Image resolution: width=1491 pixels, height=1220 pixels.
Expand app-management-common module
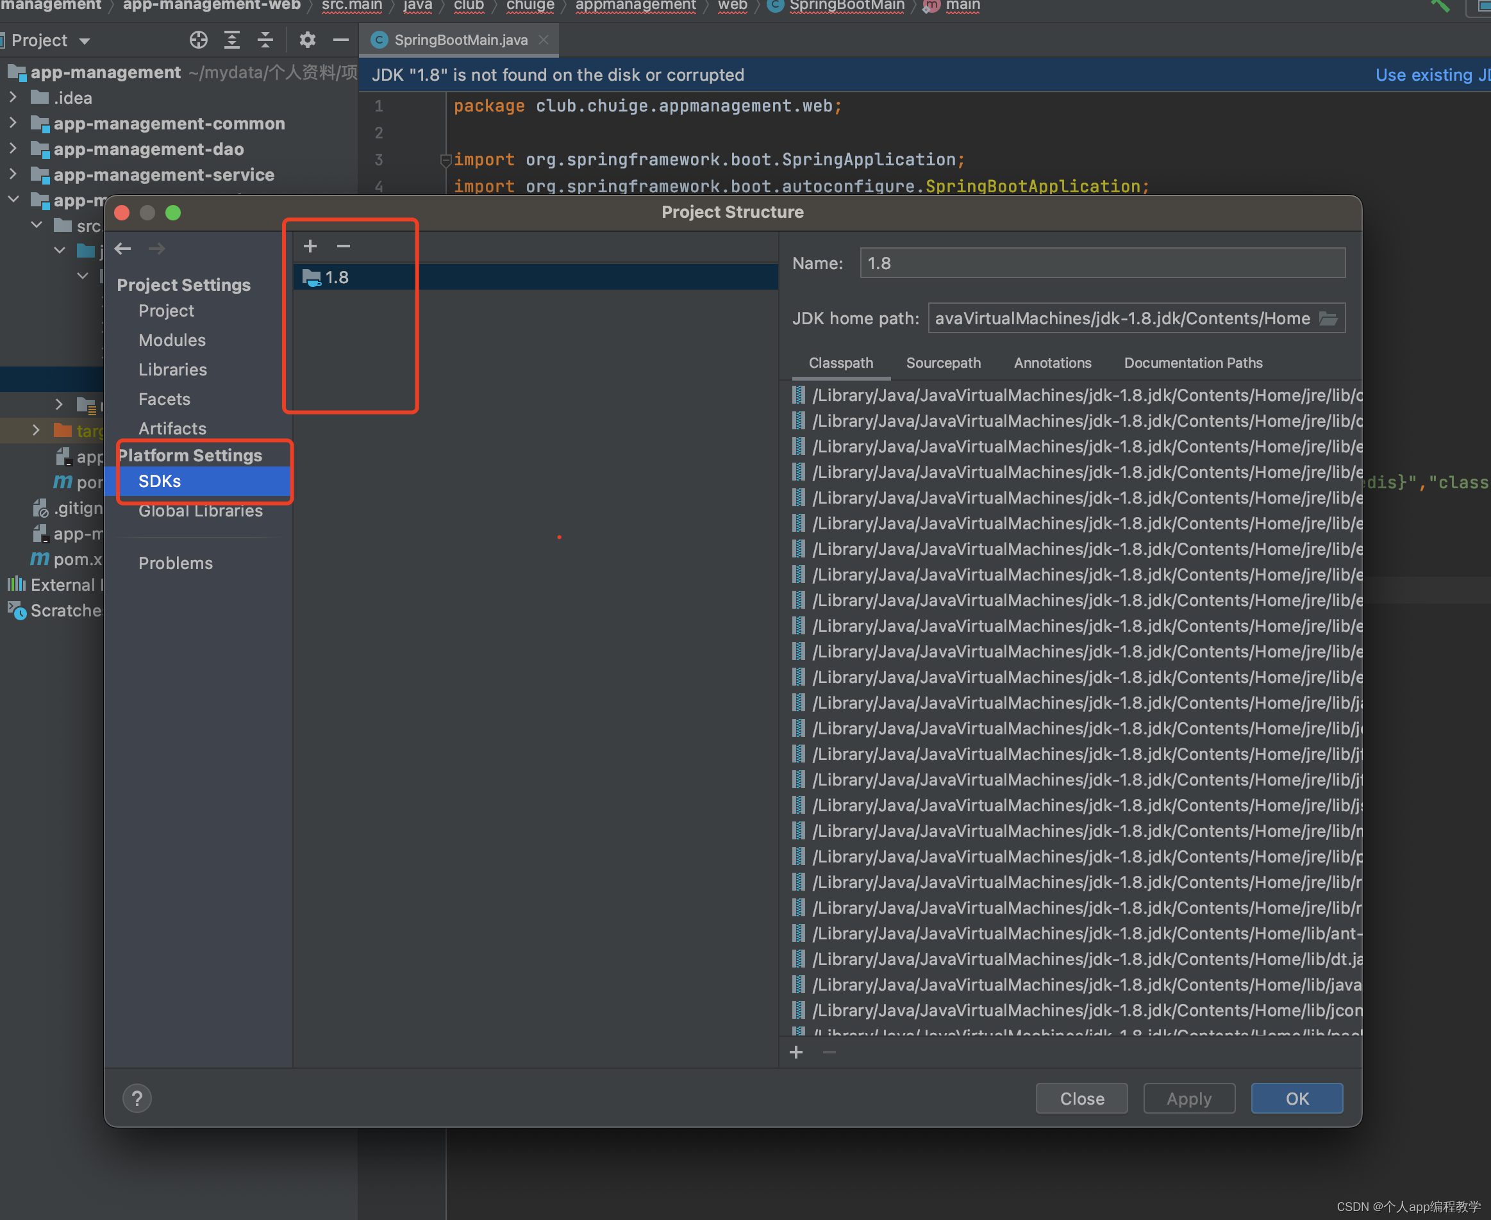tap(13, 122)
